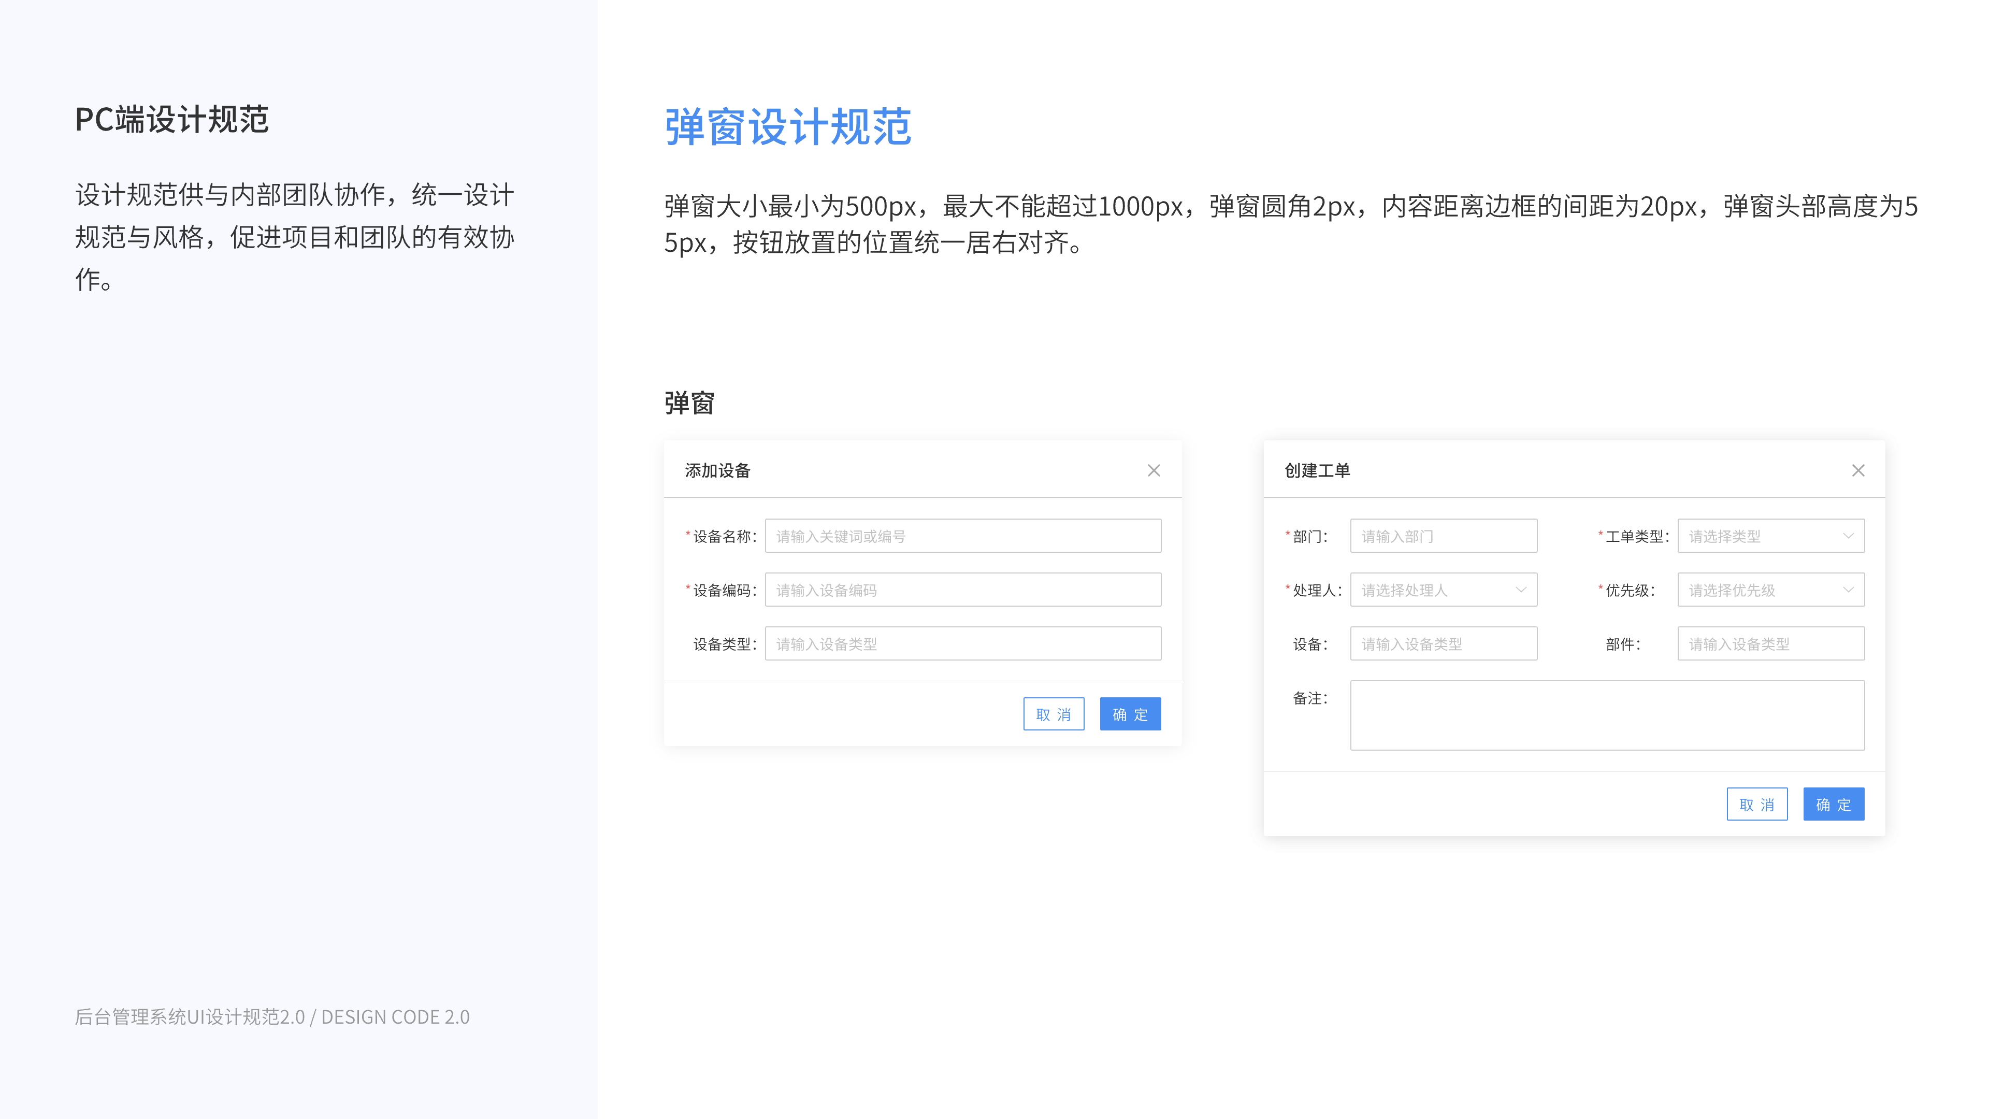
Task: Open the 工单类型 dropdown
Action: tap(1770, 536)
